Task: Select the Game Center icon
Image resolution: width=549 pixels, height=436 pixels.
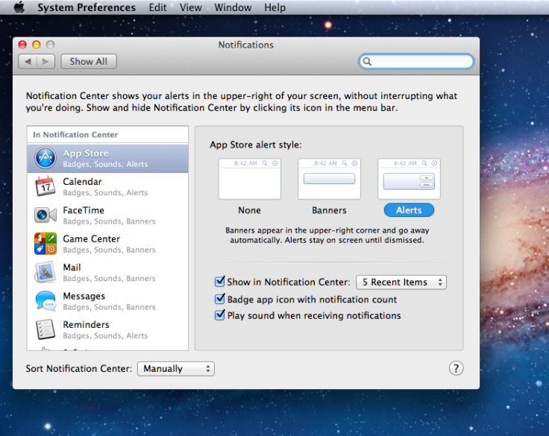Action: pos(46,244)
